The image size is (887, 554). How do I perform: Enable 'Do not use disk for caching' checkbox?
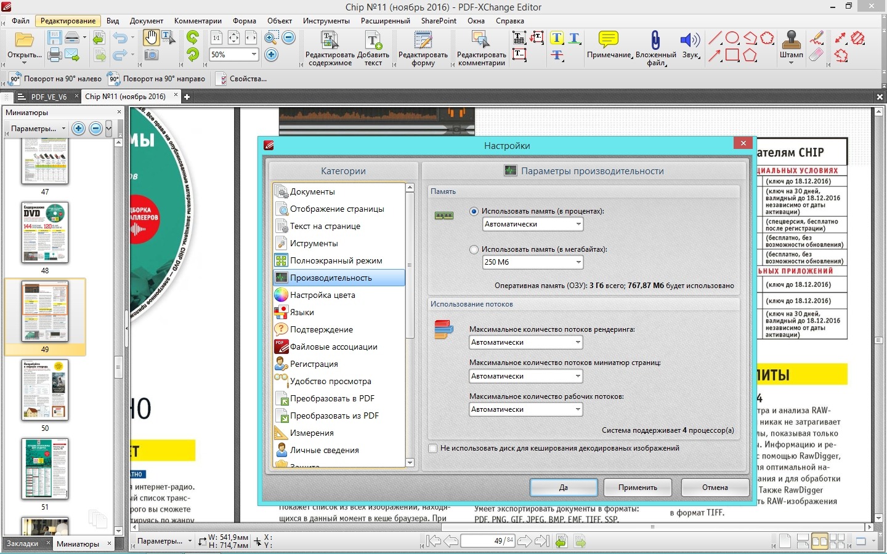tap(433, 448)
